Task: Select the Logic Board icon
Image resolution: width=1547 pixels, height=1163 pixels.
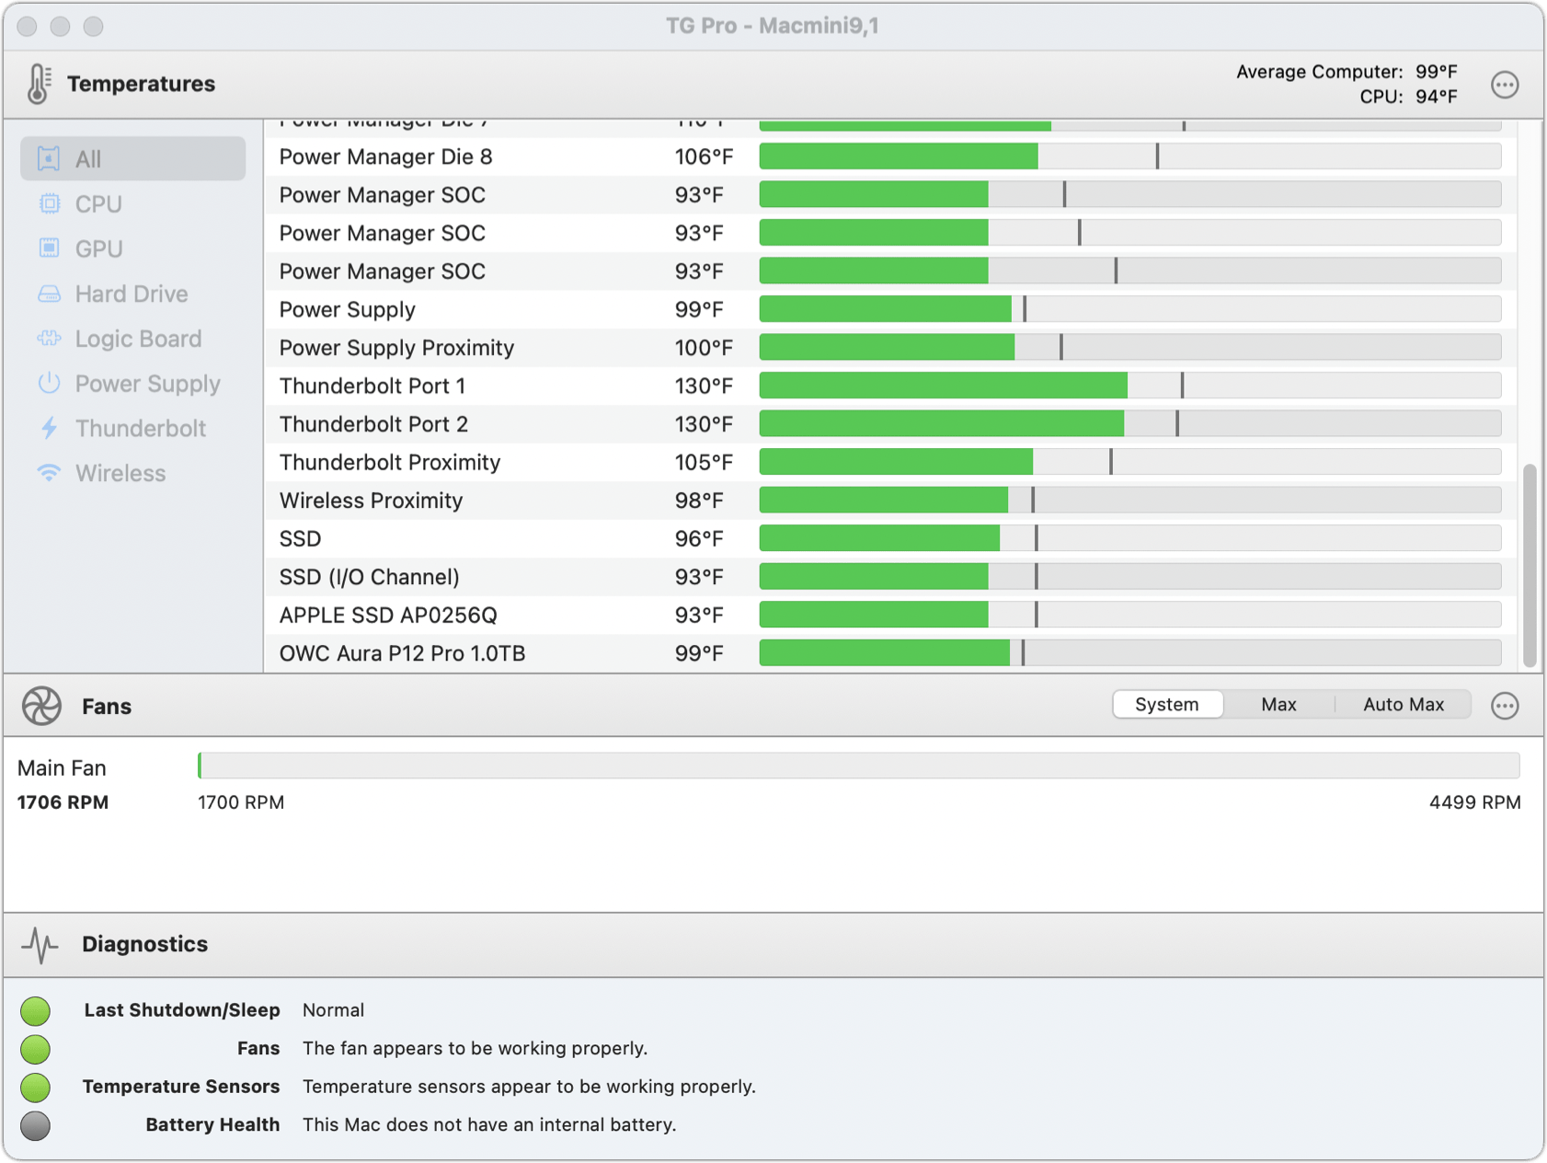Action: click(x=50, y=339)
